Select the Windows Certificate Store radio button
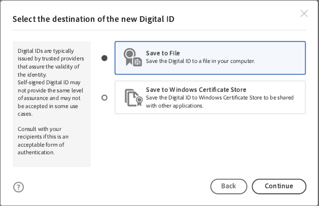Viewport: 319px width, 206px height. click(x=104, y=97)
